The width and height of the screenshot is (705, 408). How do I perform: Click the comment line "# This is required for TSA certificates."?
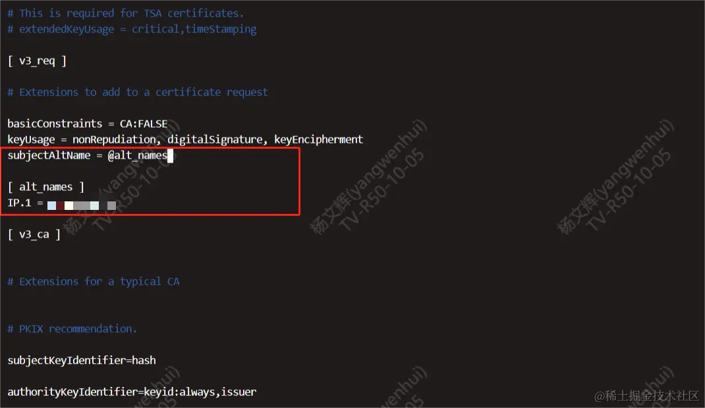(125, 13)
